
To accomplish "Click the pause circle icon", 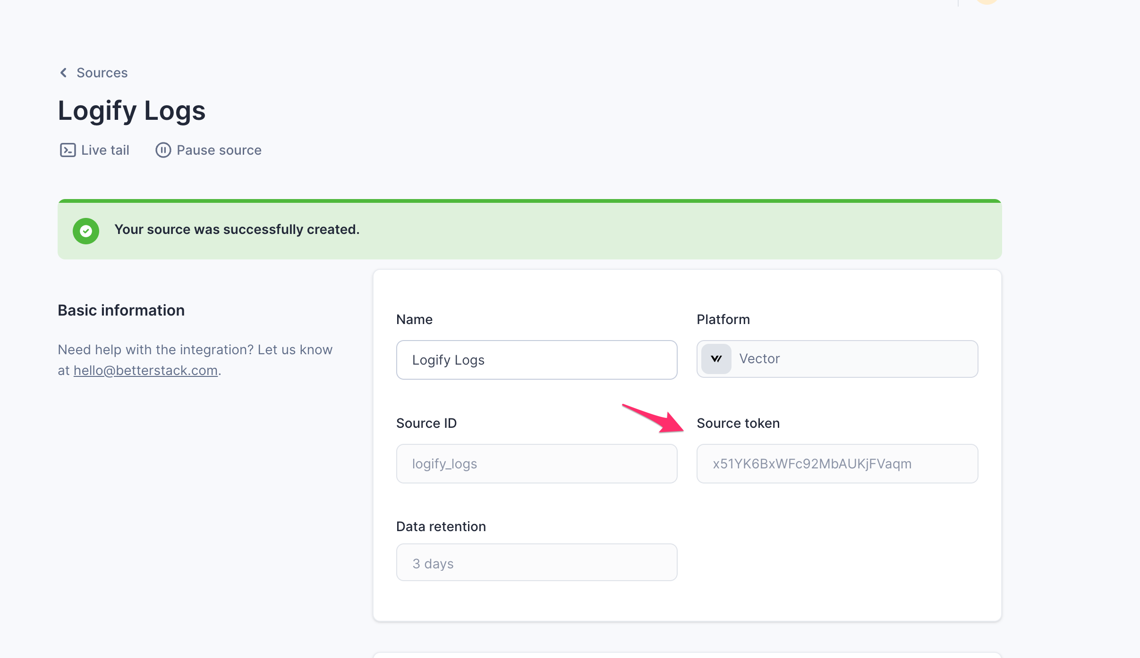I will click(163, 150).
